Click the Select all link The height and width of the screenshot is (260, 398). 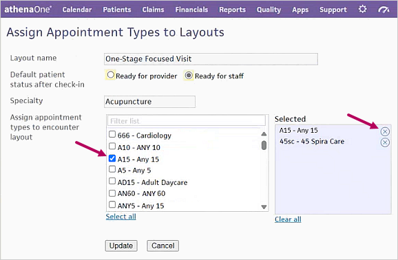pos(121,217)
